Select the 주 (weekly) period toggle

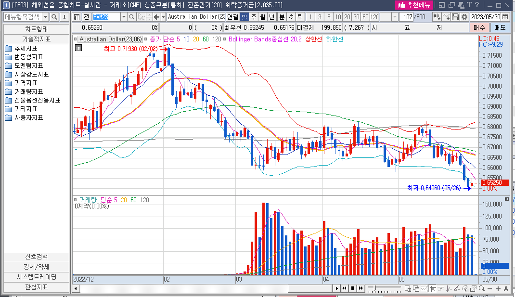click(253, 17)
